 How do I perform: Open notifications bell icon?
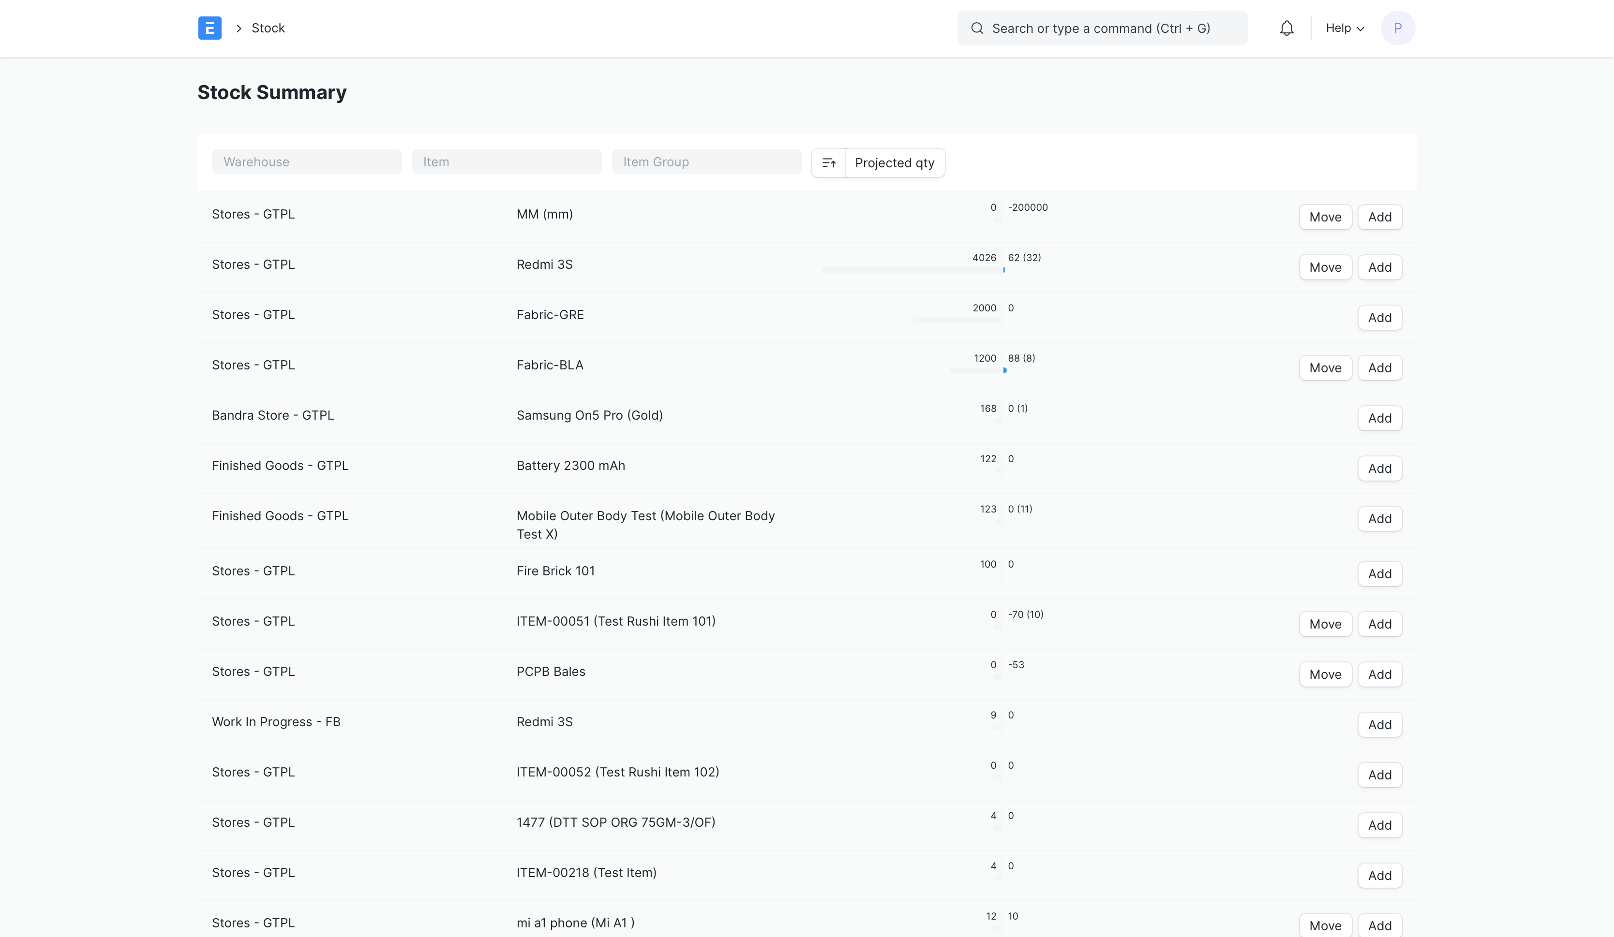pos(1286,28)
